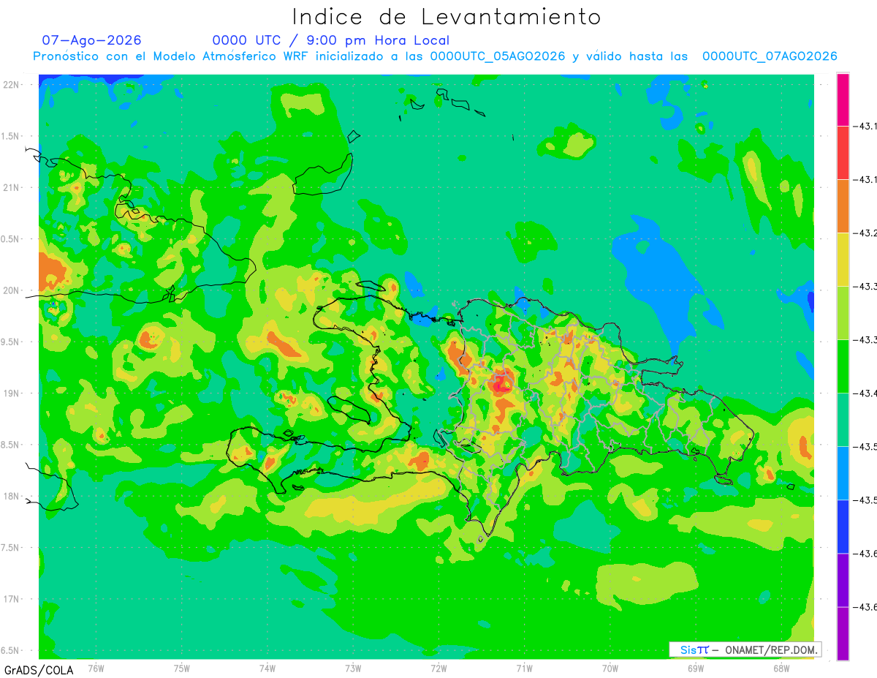This screenshot has width=877, height=678.
Task: Click the '6.5N' latitude label
Action: click(11, 651)
